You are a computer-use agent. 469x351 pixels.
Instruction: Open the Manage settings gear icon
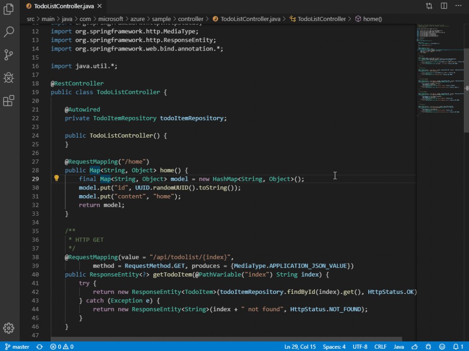8,328
